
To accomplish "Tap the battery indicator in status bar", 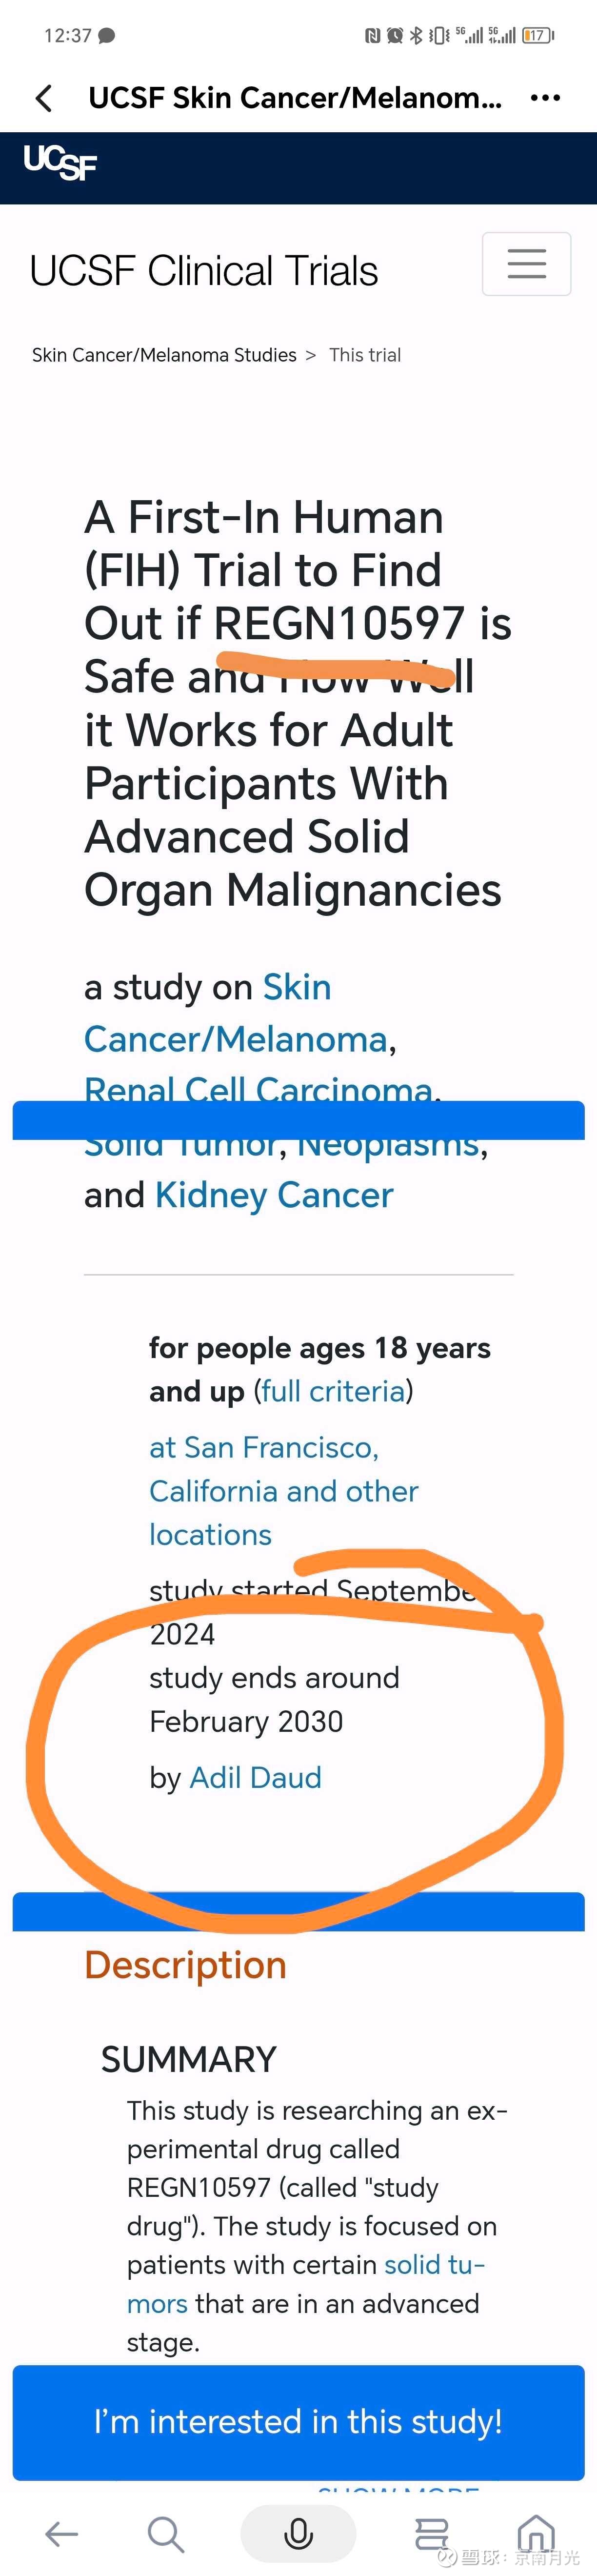I will pos(538,35).
